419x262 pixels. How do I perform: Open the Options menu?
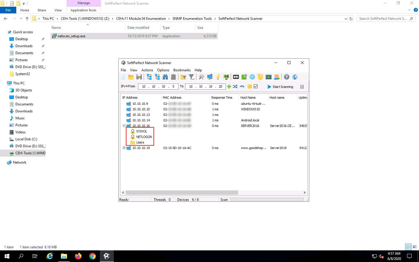(163, 70)
